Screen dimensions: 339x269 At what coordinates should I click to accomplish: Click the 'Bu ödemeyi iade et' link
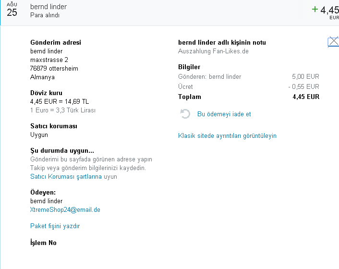click(x=224, y=114)
